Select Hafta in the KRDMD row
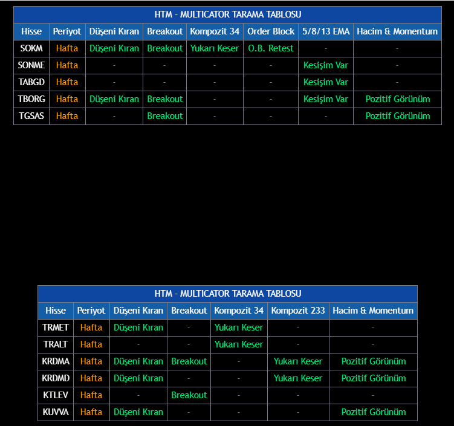Image resolution: width=454 pixels, height=426 pixels. (91, 378)
